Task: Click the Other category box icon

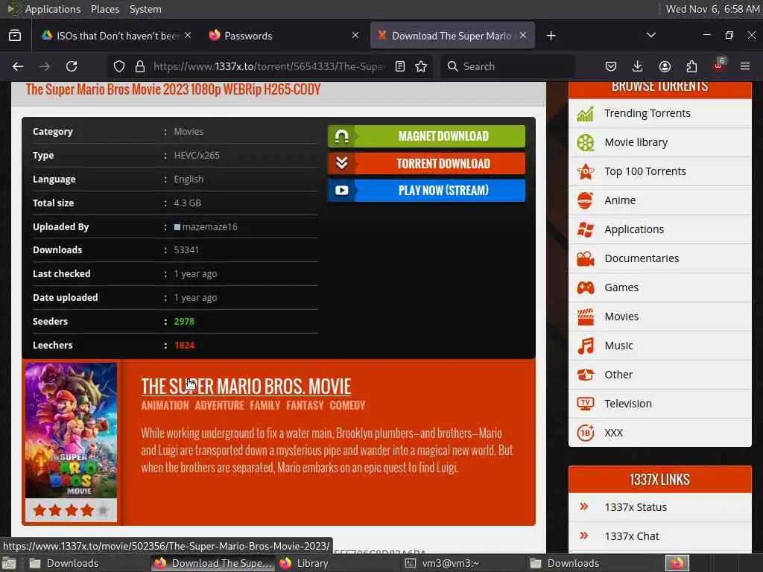Action: point(586,375)
